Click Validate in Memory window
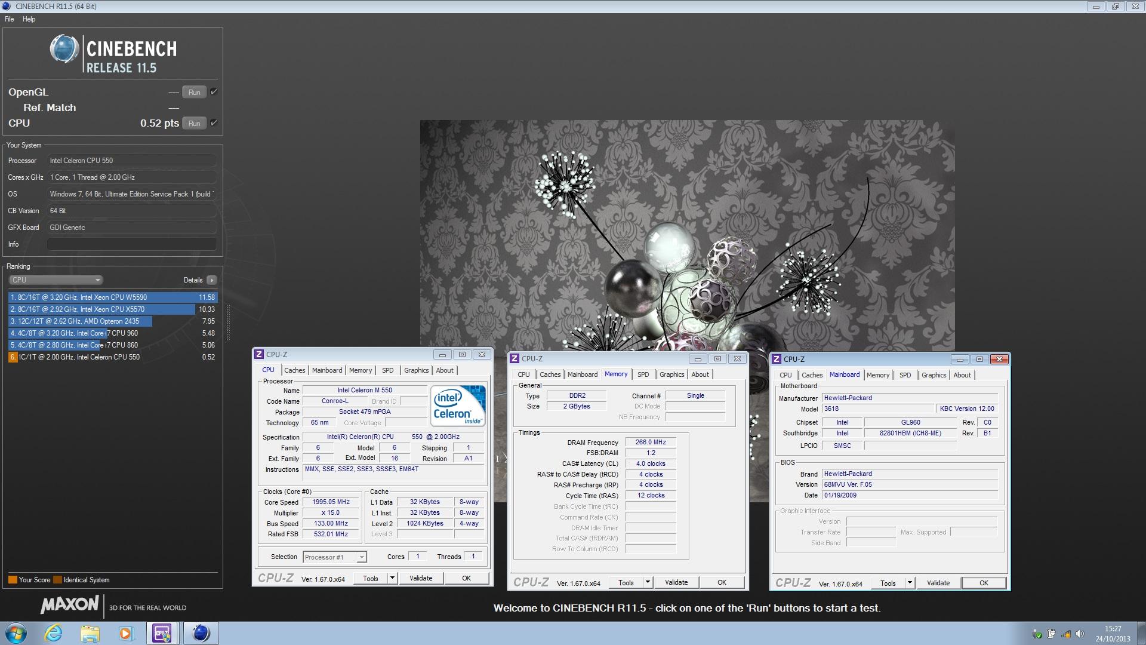Image resolution: width=1146 pixels, height=645 pixels. pyautogui.click(x=676, y=582)
